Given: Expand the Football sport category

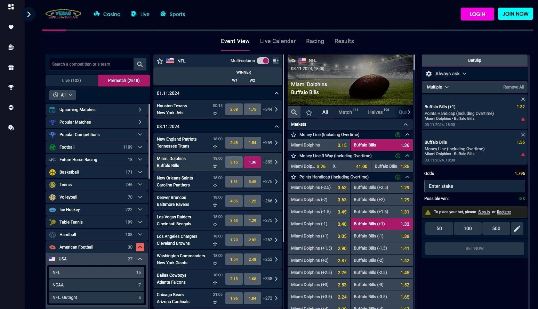Looking at the screenshot, I should click(140, 147).
